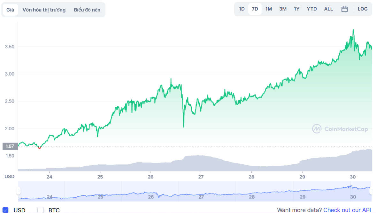376x213 pixels.
Task: Toggle LOG scale on chart
Action: pos(363,9)
